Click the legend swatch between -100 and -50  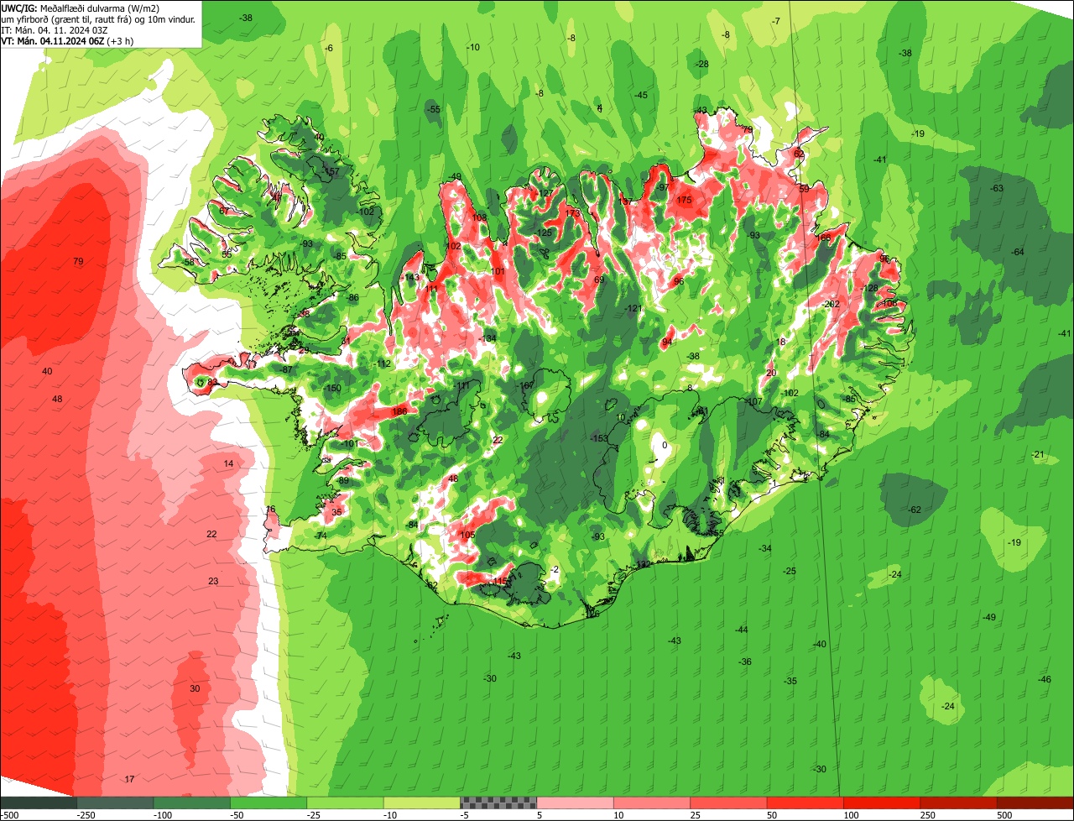[192, 803]
